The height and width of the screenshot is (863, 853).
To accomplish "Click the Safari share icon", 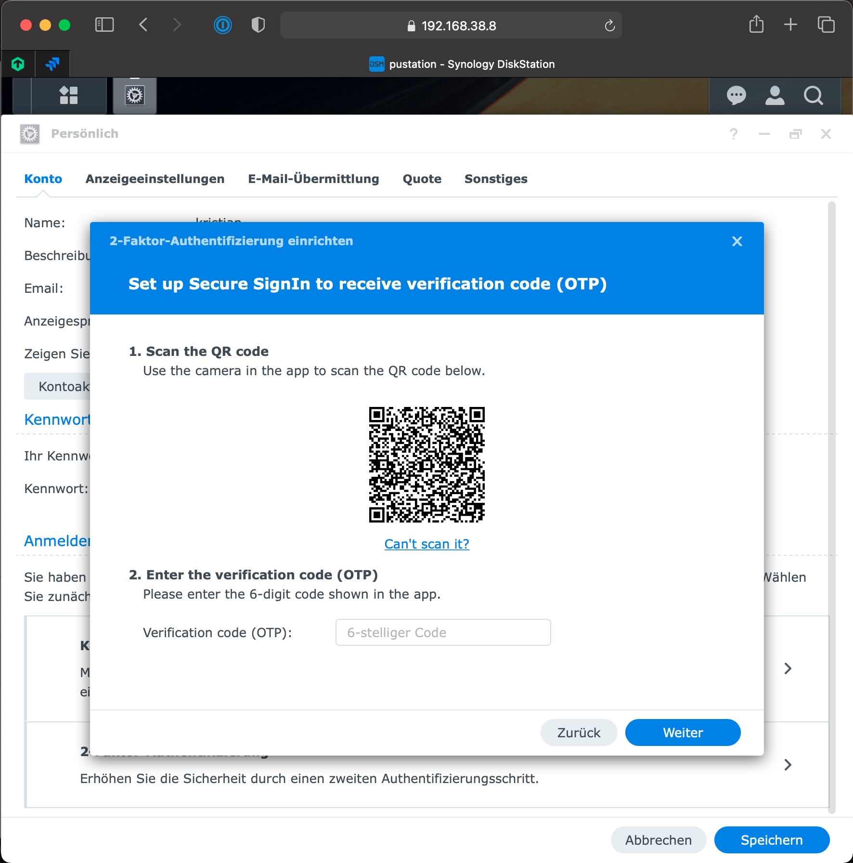I will tap(756, 25).
